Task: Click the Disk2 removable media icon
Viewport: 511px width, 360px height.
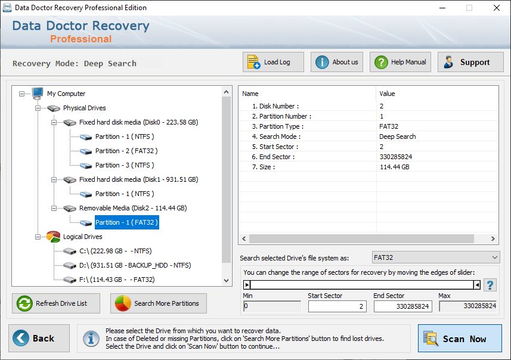Action: 70,209
